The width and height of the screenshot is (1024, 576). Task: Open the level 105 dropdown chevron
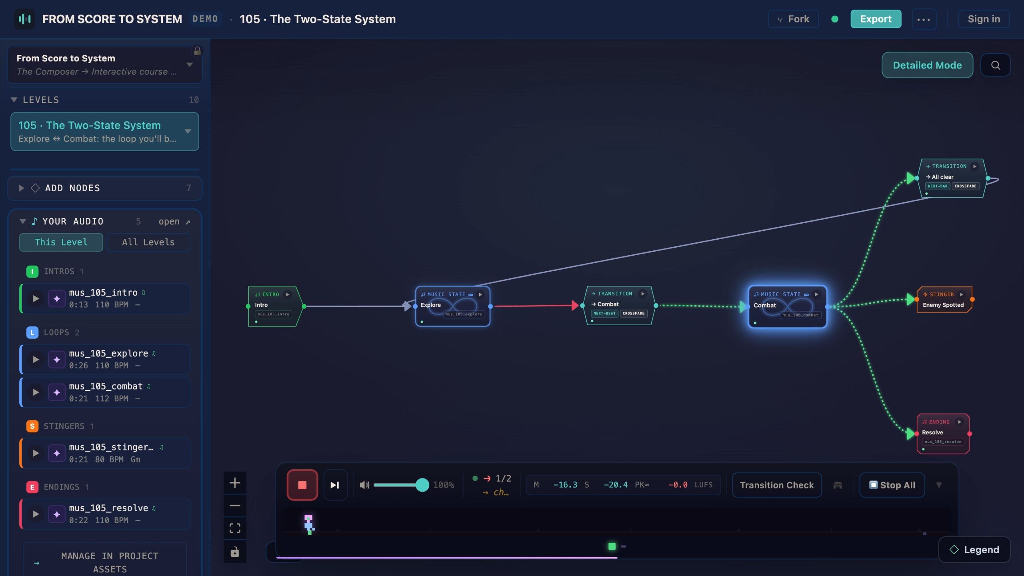pos(188,131)
